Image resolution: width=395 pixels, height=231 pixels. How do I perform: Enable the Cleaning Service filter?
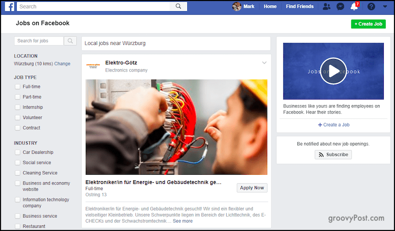tap(17, 173)
